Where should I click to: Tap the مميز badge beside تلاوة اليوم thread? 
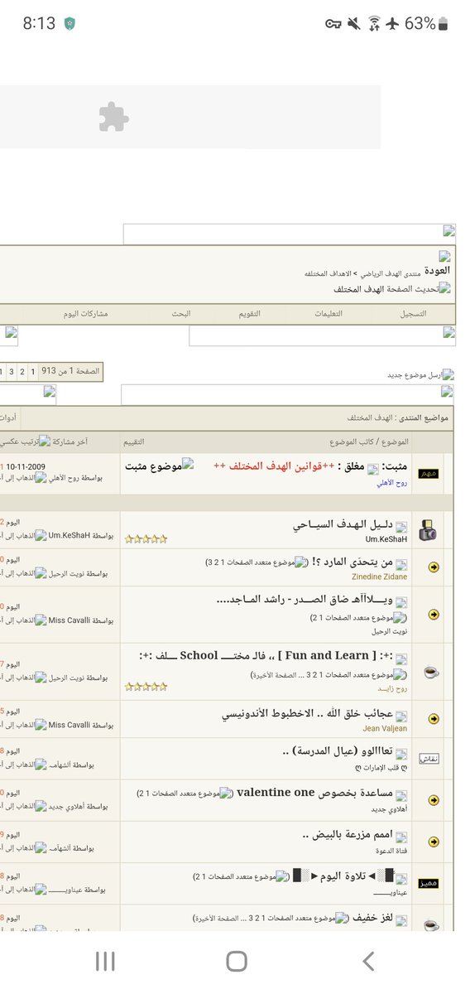(429, 884)
